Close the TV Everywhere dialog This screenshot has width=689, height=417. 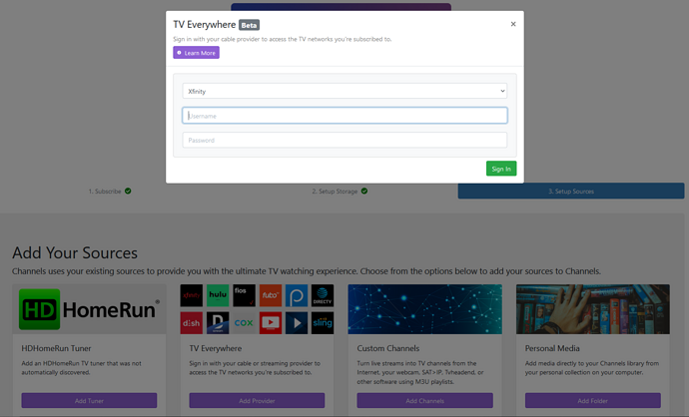pos(513,24)
